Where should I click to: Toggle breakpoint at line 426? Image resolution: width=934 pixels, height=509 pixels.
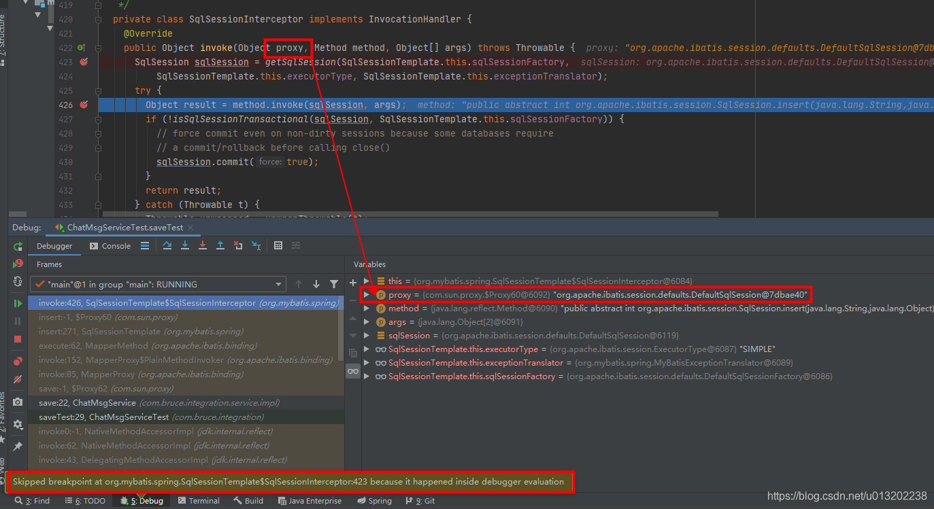coord(84,105)
